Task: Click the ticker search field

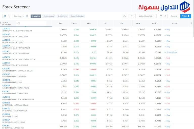Action: (31, 23)
